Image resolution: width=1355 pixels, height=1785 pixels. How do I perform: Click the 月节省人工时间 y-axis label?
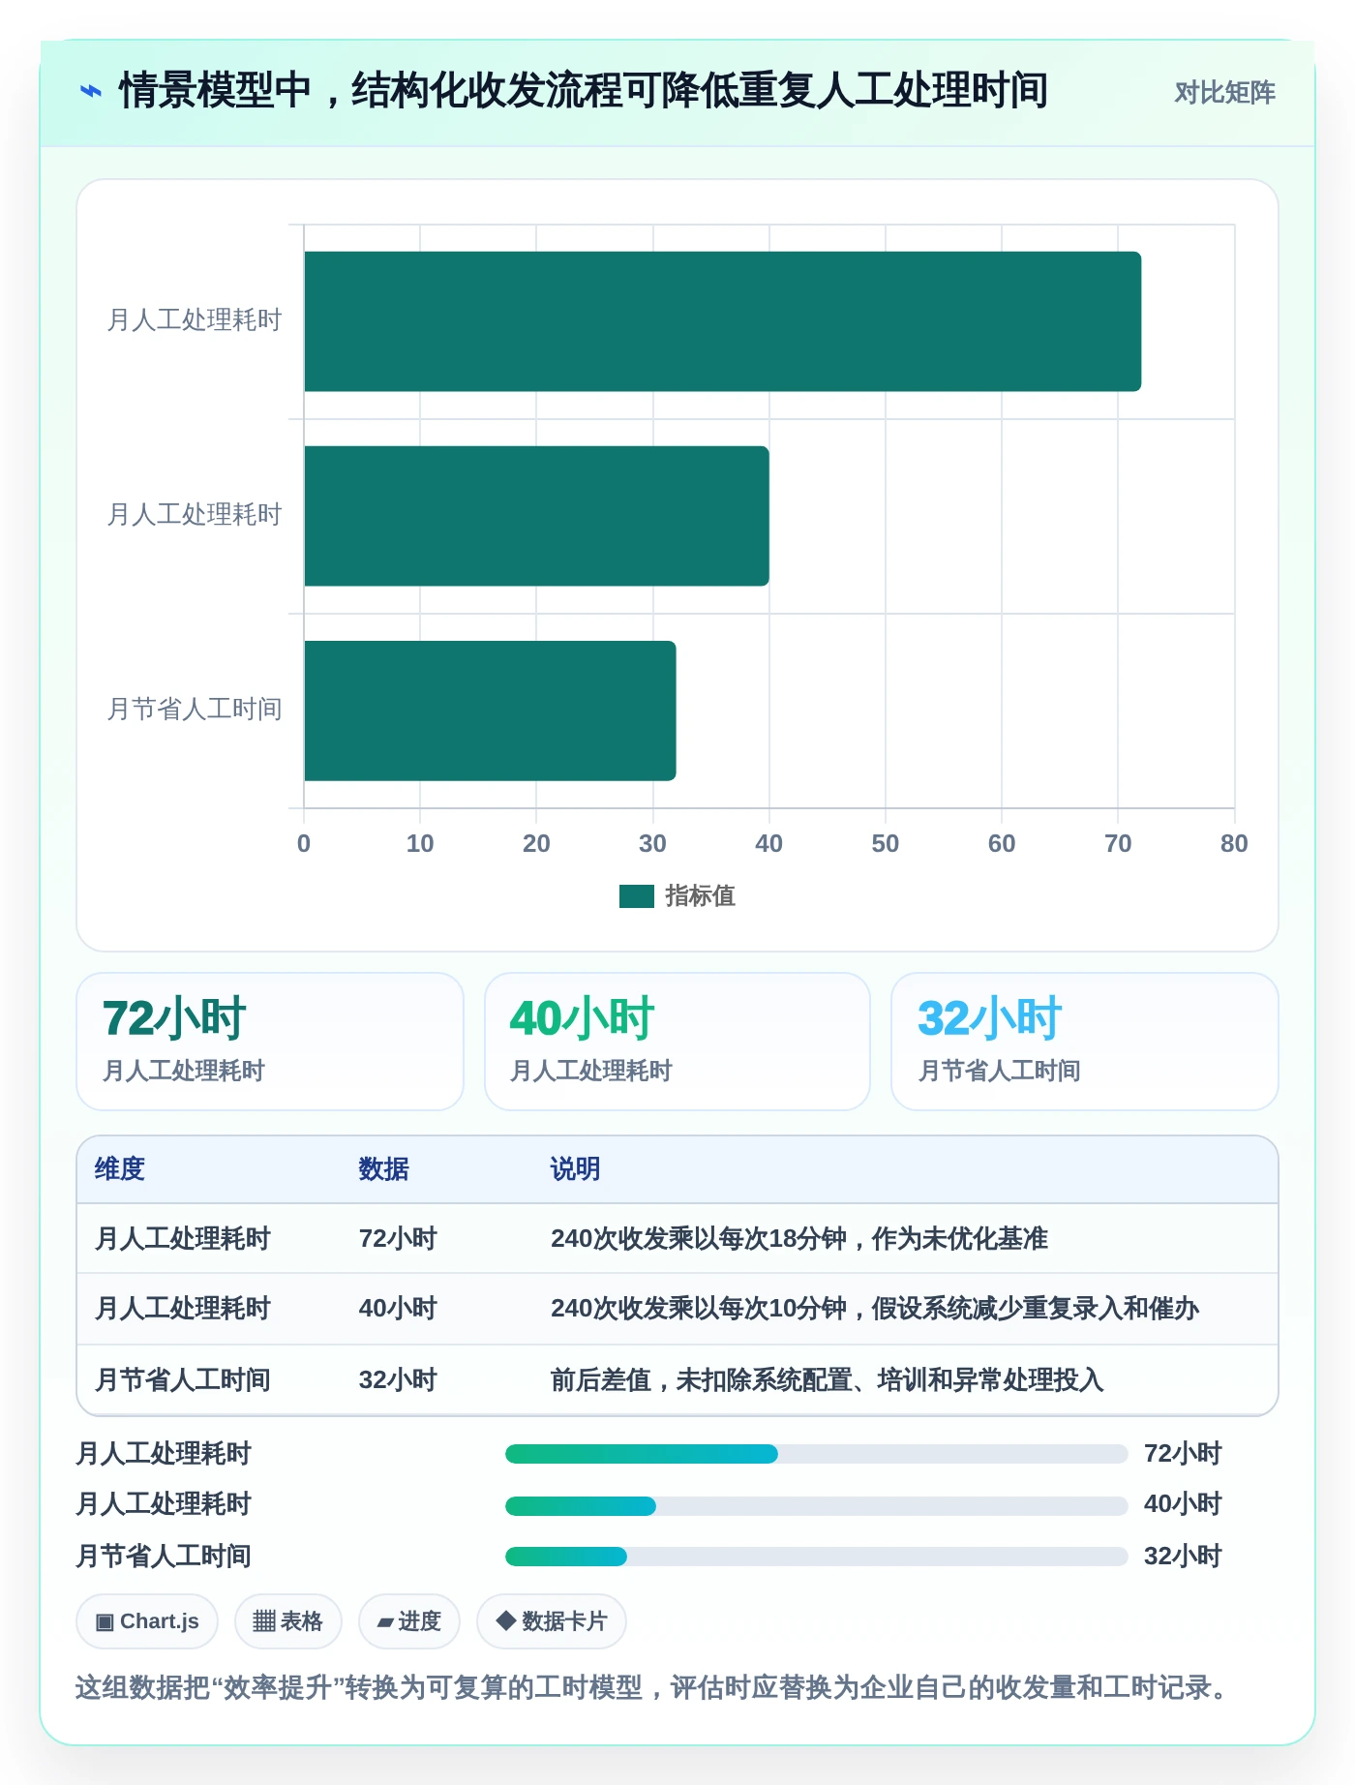[195, 710]
